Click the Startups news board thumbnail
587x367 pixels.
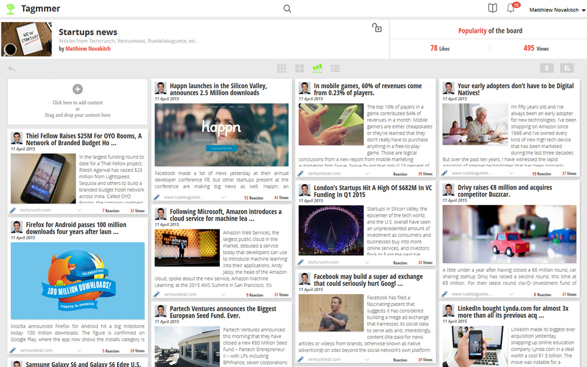(27, 39)
